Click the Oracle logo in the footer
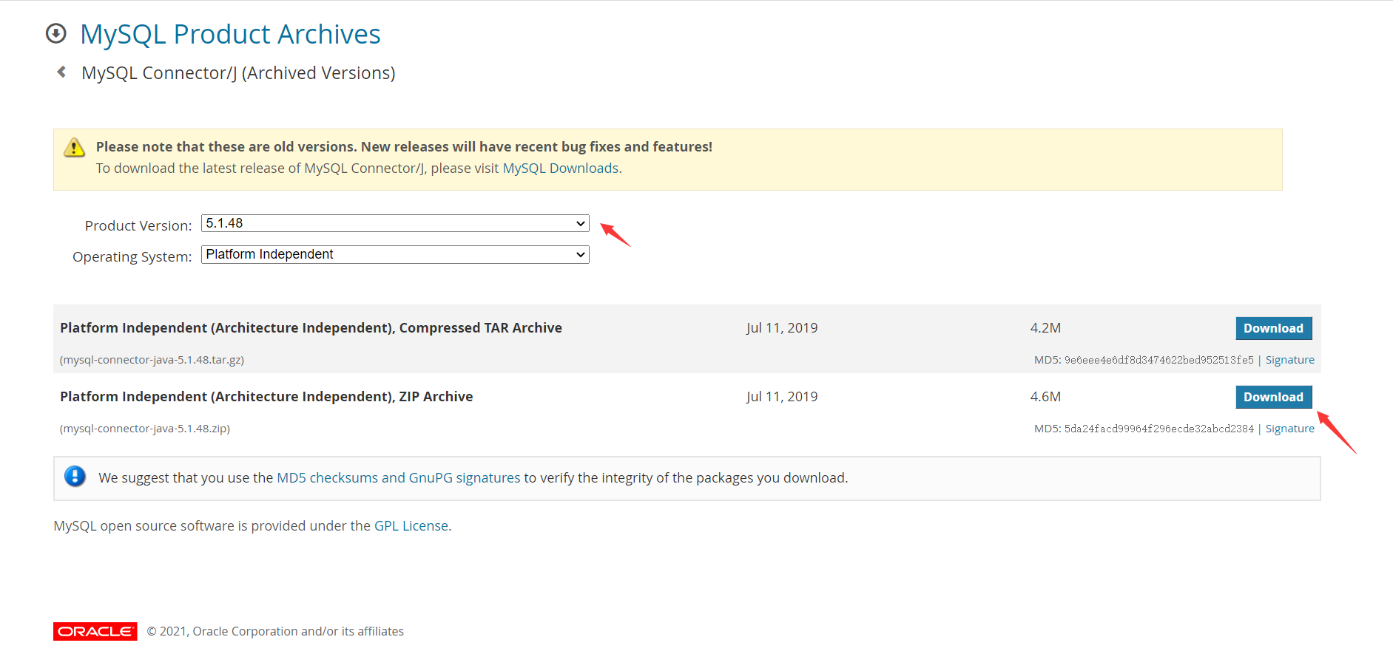 (x=95, y=631)
